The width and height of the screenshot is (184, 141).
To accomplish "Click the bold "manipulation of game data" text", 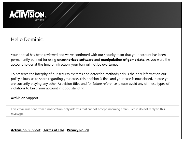I will click(x=122, y=60).
